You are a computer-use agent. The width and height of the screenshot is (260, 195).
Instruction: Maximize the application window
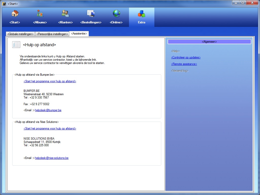(x=242, y=3)
